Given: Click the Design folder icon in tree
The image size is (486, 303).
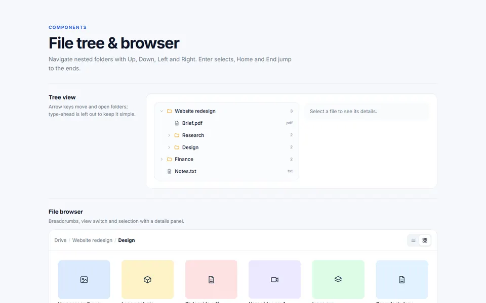Looking at the screenshot, I should 177,147.
